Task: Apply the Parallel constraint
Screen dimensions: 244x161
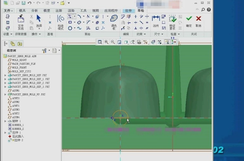Action: [x=147, y=28]
